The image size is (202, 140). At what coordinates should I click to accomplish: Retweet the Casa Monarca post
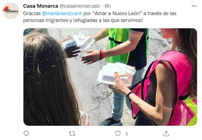click(x=72, y=134)
